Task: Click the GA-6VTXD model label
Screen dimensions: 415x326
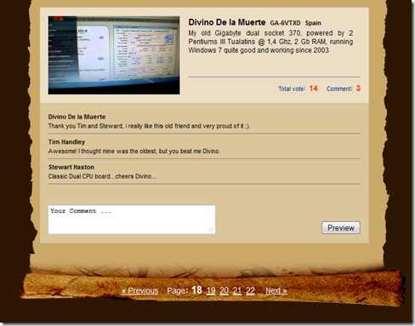Action: pos(285,23)
